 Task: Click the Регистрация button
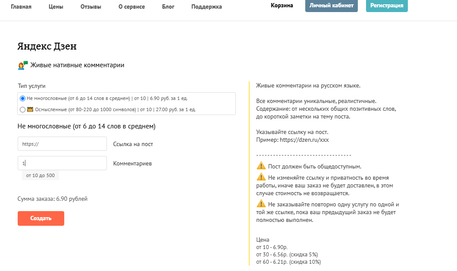(387, 6)
